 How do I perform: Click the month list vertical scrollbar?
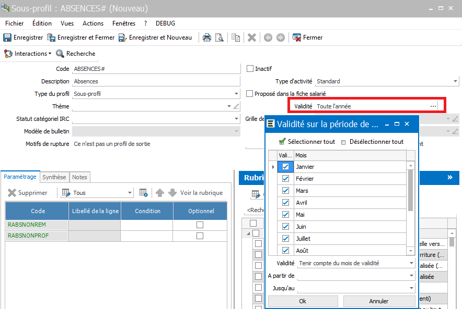[x=410, y=190]
